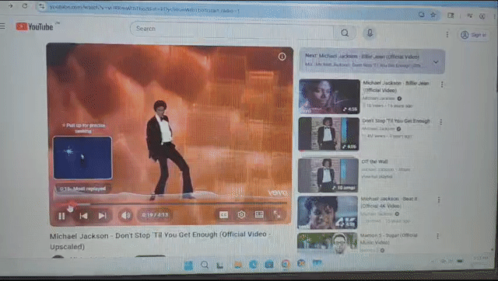Image resolution: width=498 pixels, height=281 pixels.
Task: Toggle closed captions CC button
Action: 224,215
